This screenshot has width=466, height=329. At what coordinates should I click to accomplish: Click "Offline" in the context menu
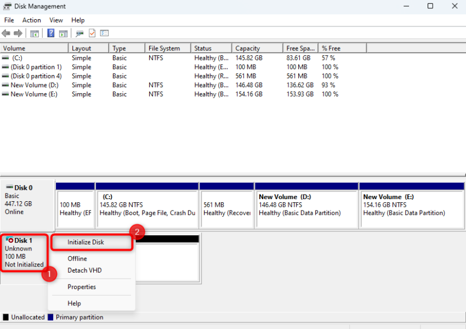click(x=77, y=258)
